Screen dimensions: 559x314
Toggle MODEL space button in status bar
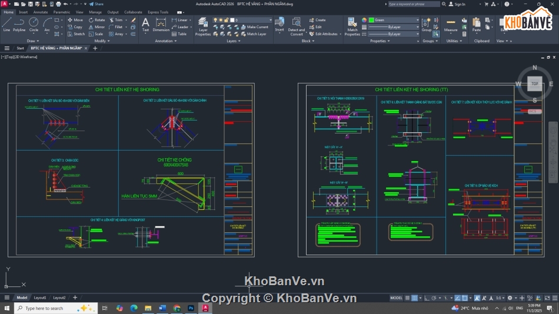(x=397, y=298)
